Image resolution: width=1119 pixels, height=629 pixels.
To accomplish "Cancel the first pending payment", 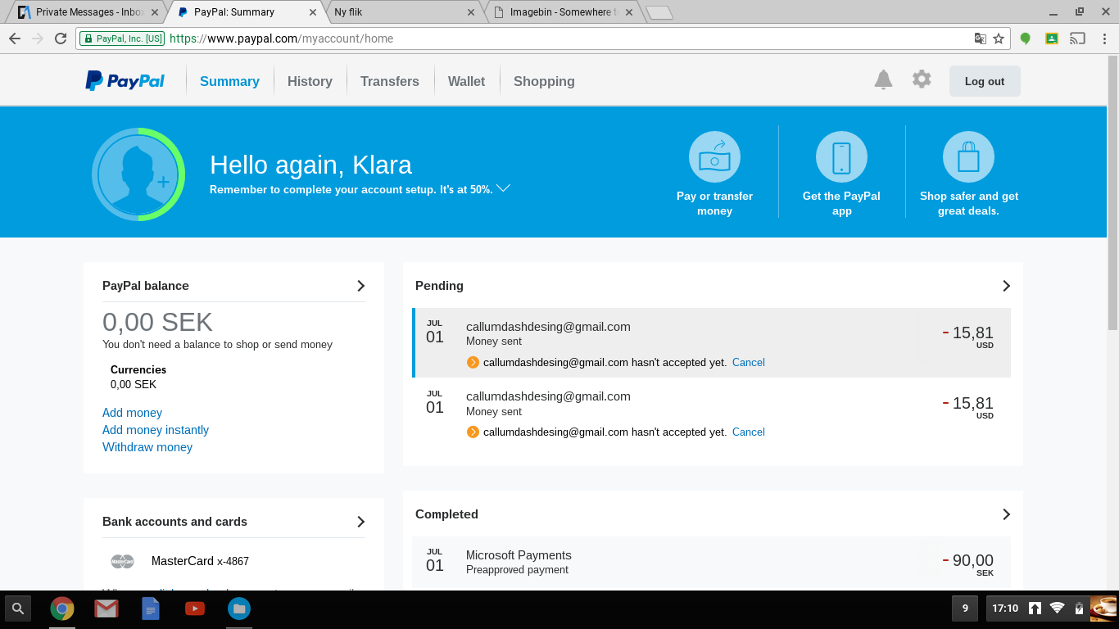I will click(749, 362).
